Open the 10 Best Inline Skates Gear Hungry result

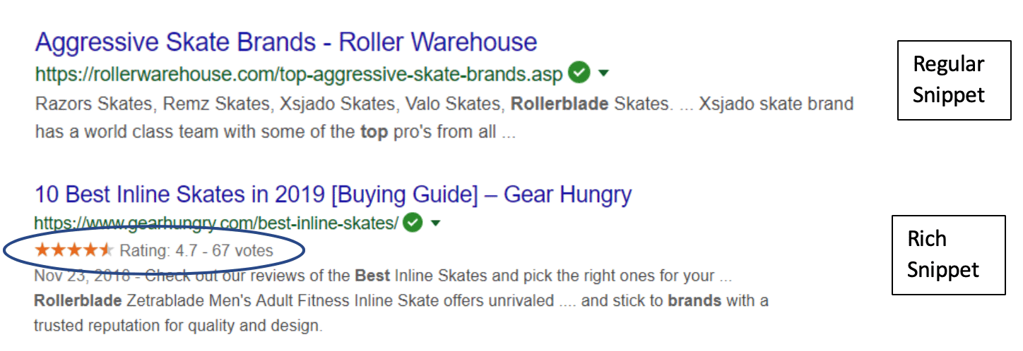point(333,194)
